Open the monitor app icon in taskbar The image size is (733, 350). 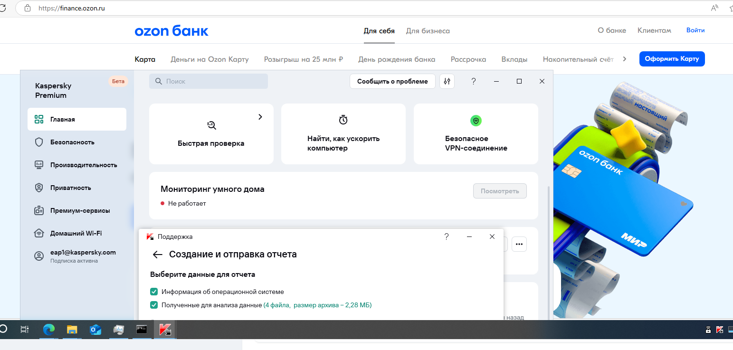click(119, 330)
